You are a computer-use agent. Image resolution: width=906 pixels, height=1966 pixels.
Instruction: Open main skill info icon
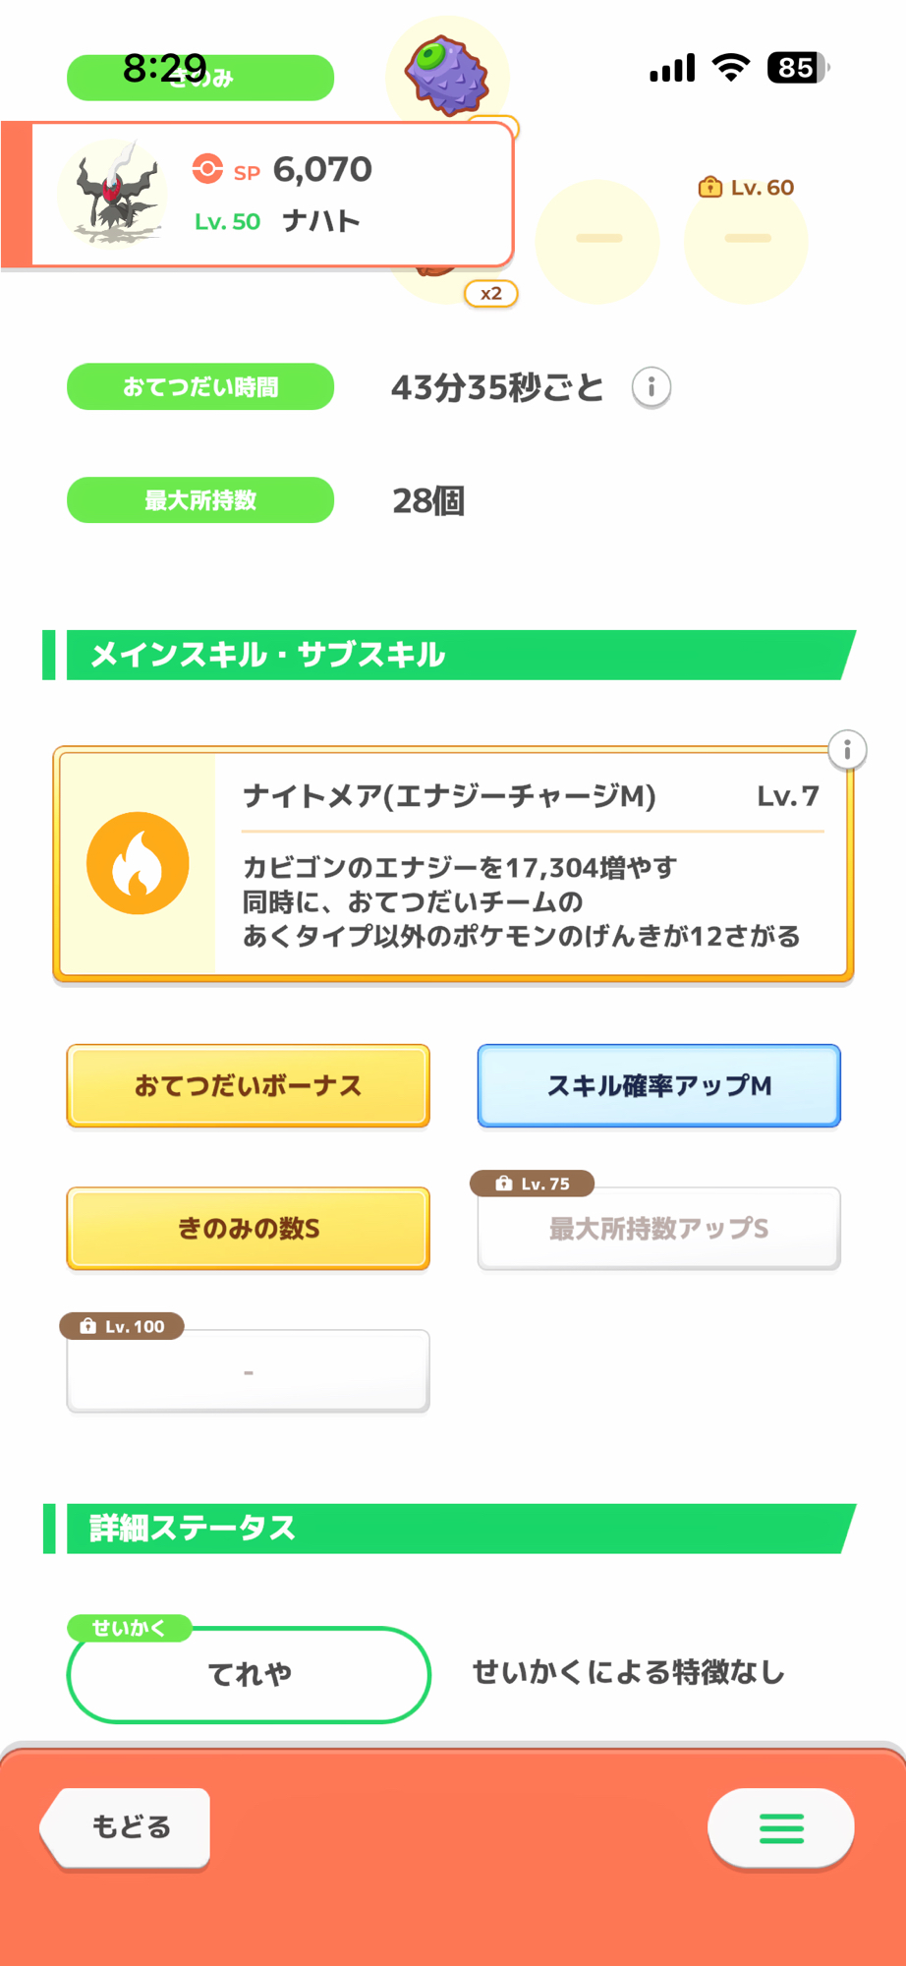click(x=847, y=751)
